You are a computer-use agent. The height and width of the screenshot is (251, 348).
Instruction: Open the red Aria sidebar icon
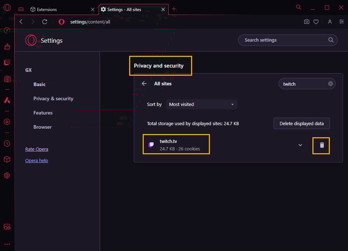click(7, 100)
